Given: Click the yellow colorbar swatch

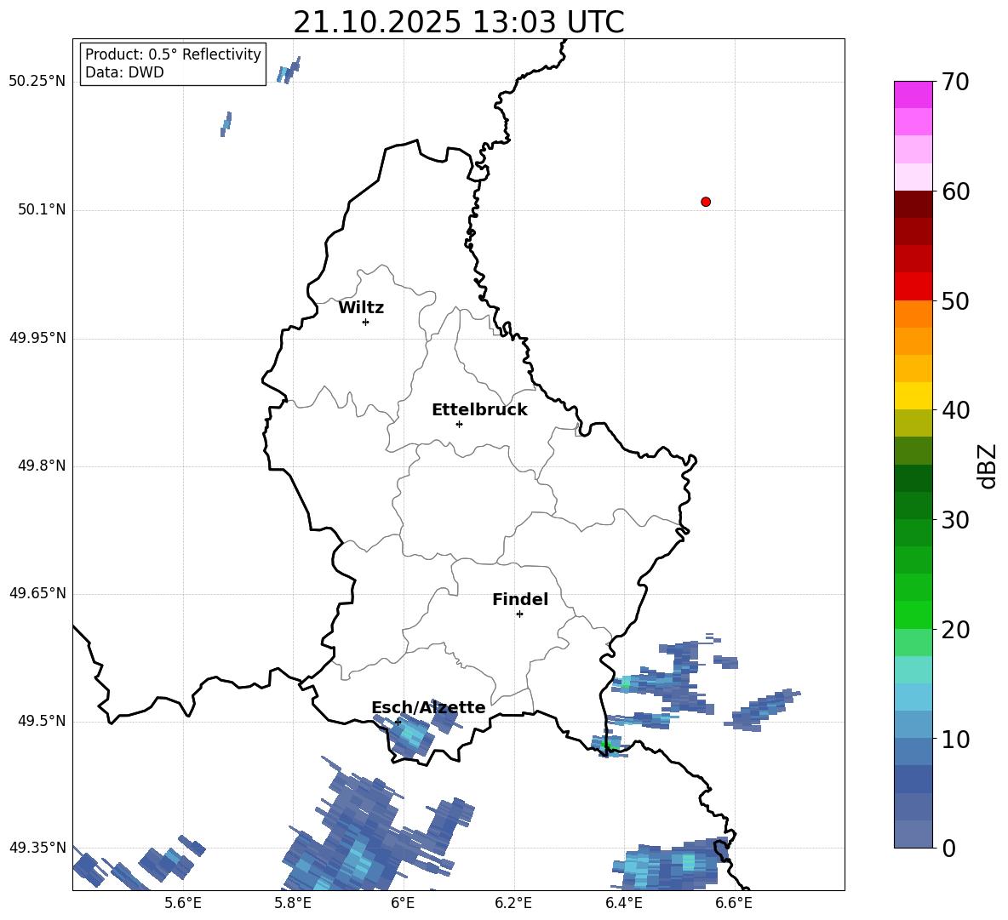Looking at the screenshot, I should tap(913, 397).
